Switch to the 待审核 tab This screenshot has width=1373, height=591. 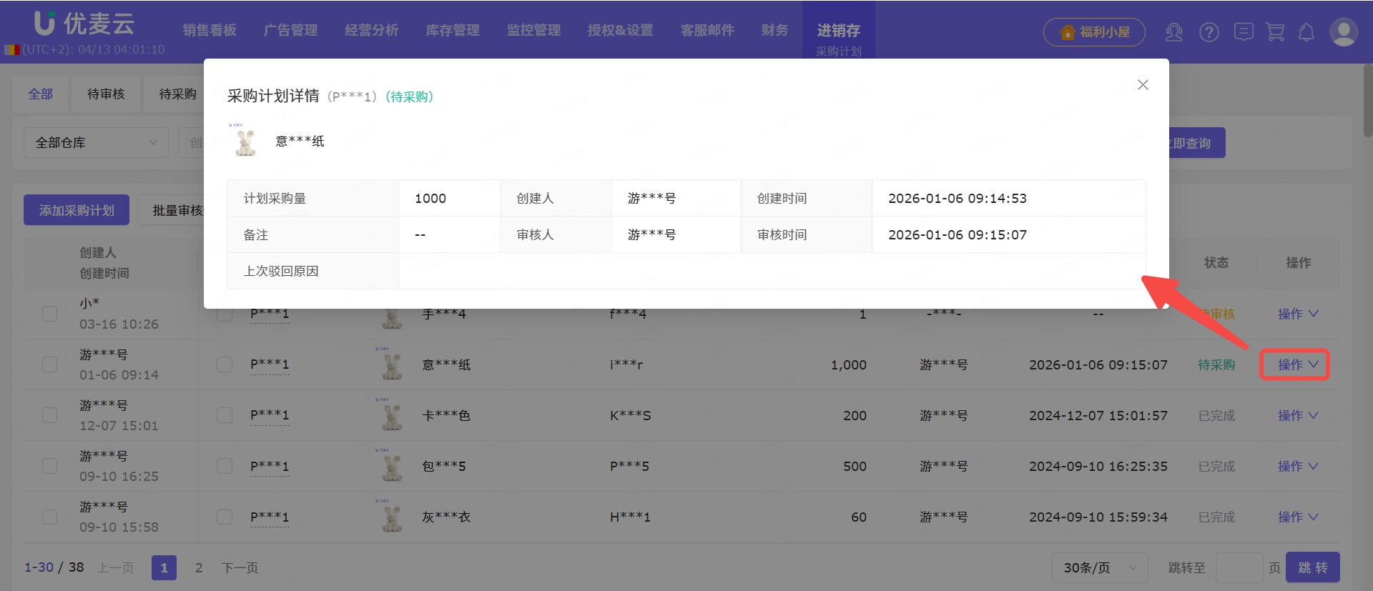pos(106,94)
